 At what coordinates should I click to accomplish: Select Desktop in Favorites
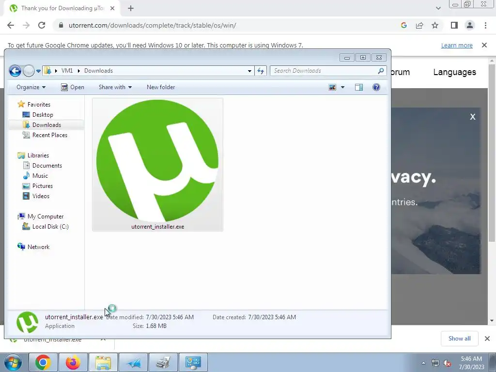coord(43,115)
